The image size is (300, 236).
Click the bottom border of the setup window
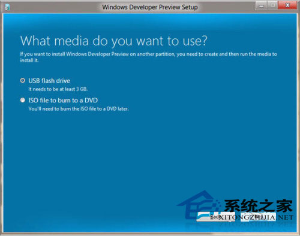(150, 234)
